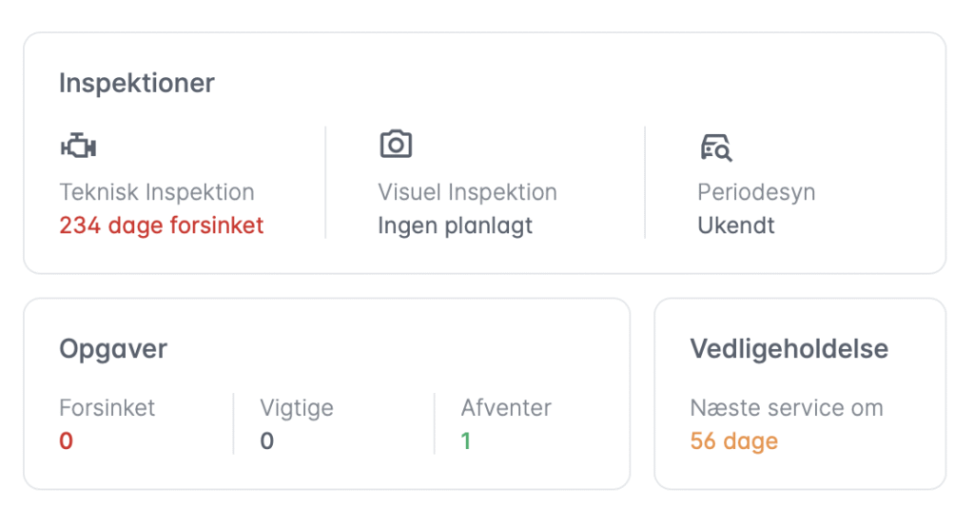
Task: Click the red "234 dage forsinket" status
Action: [x=161, y=225]
